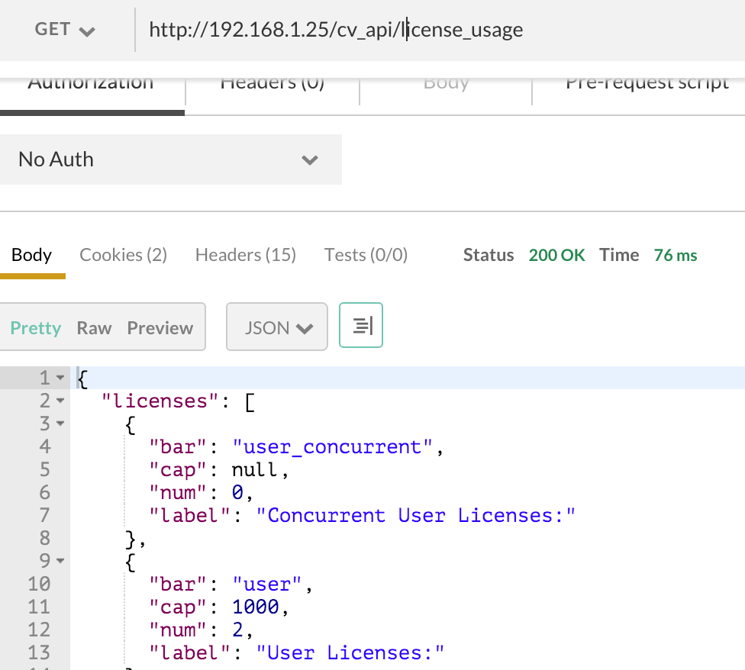View the Cookies (2) response tab
745x670 pixels.
(123, 255)
